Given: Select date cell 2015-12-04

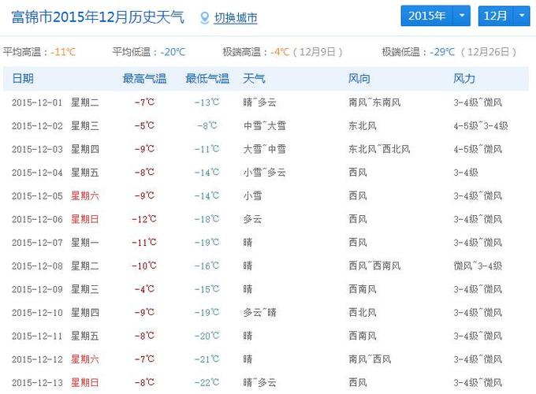Looking at the screenshot, I should coord(37,173).
